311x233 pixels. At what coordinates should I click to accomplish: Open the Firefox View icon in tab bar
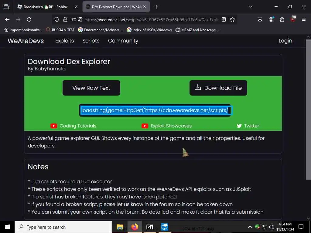tap(6, 7)
